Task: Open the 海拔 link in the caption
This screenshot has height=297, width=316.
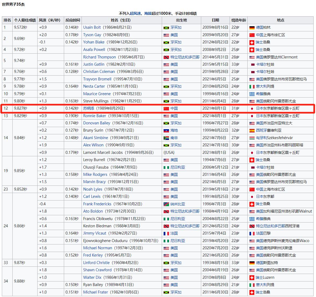Action: tap(148, 13)
